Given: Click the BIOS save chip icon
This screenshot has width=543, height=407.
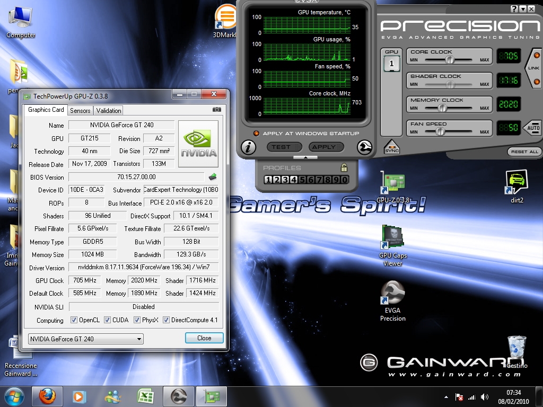Looking at the screenshot, I should tap(213, 177).
